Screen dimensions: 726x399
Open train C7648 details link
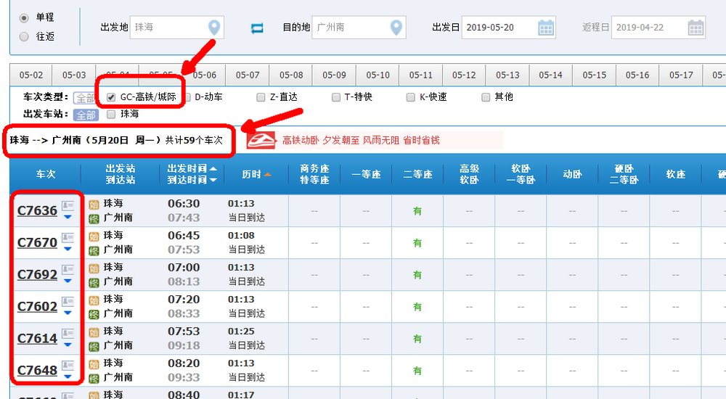point(37,370)
